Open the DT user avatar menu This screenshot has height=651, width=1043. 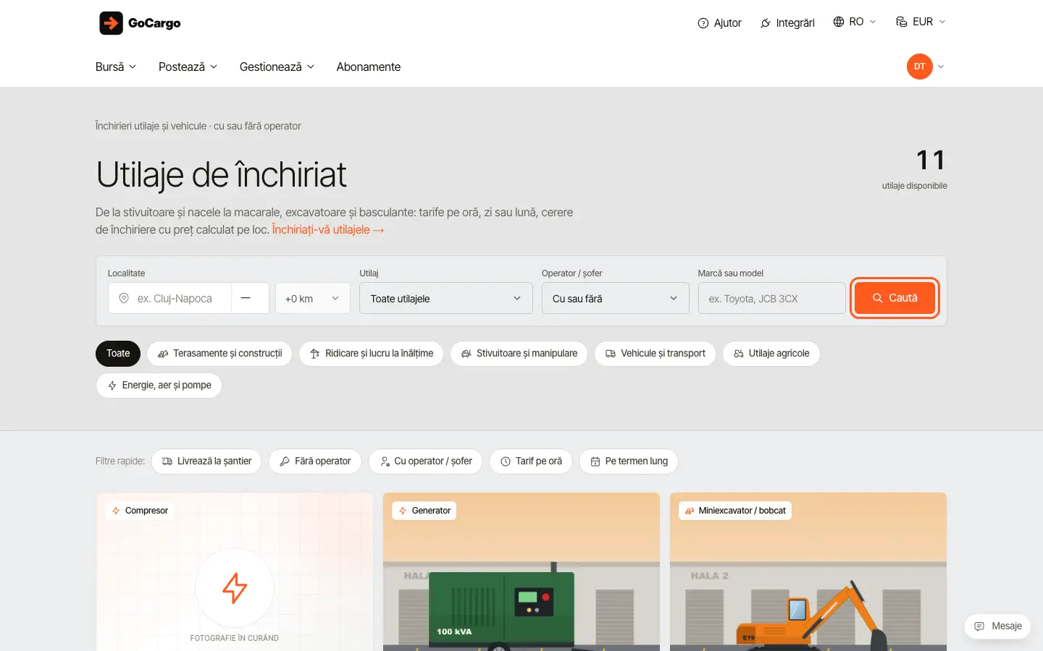click(920, 67)
